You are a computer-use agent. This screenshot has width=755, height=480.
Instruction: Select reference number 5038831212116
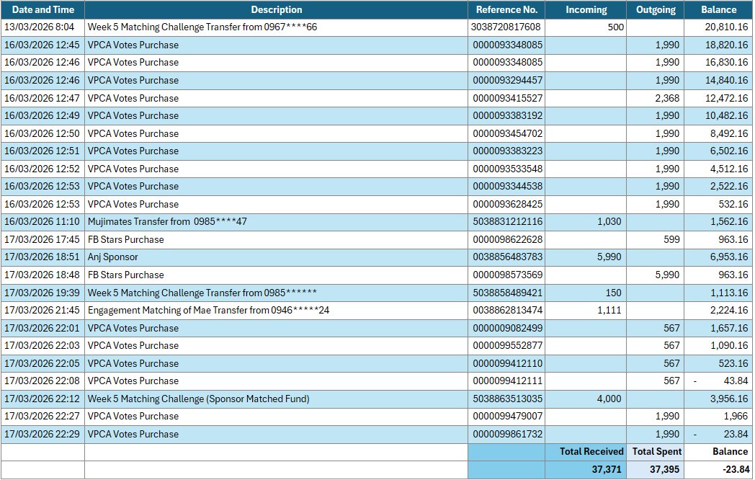(507, 222)
